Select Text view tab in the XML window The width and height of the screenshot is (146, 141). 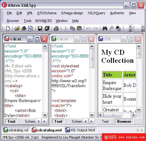tap(11, 122)
